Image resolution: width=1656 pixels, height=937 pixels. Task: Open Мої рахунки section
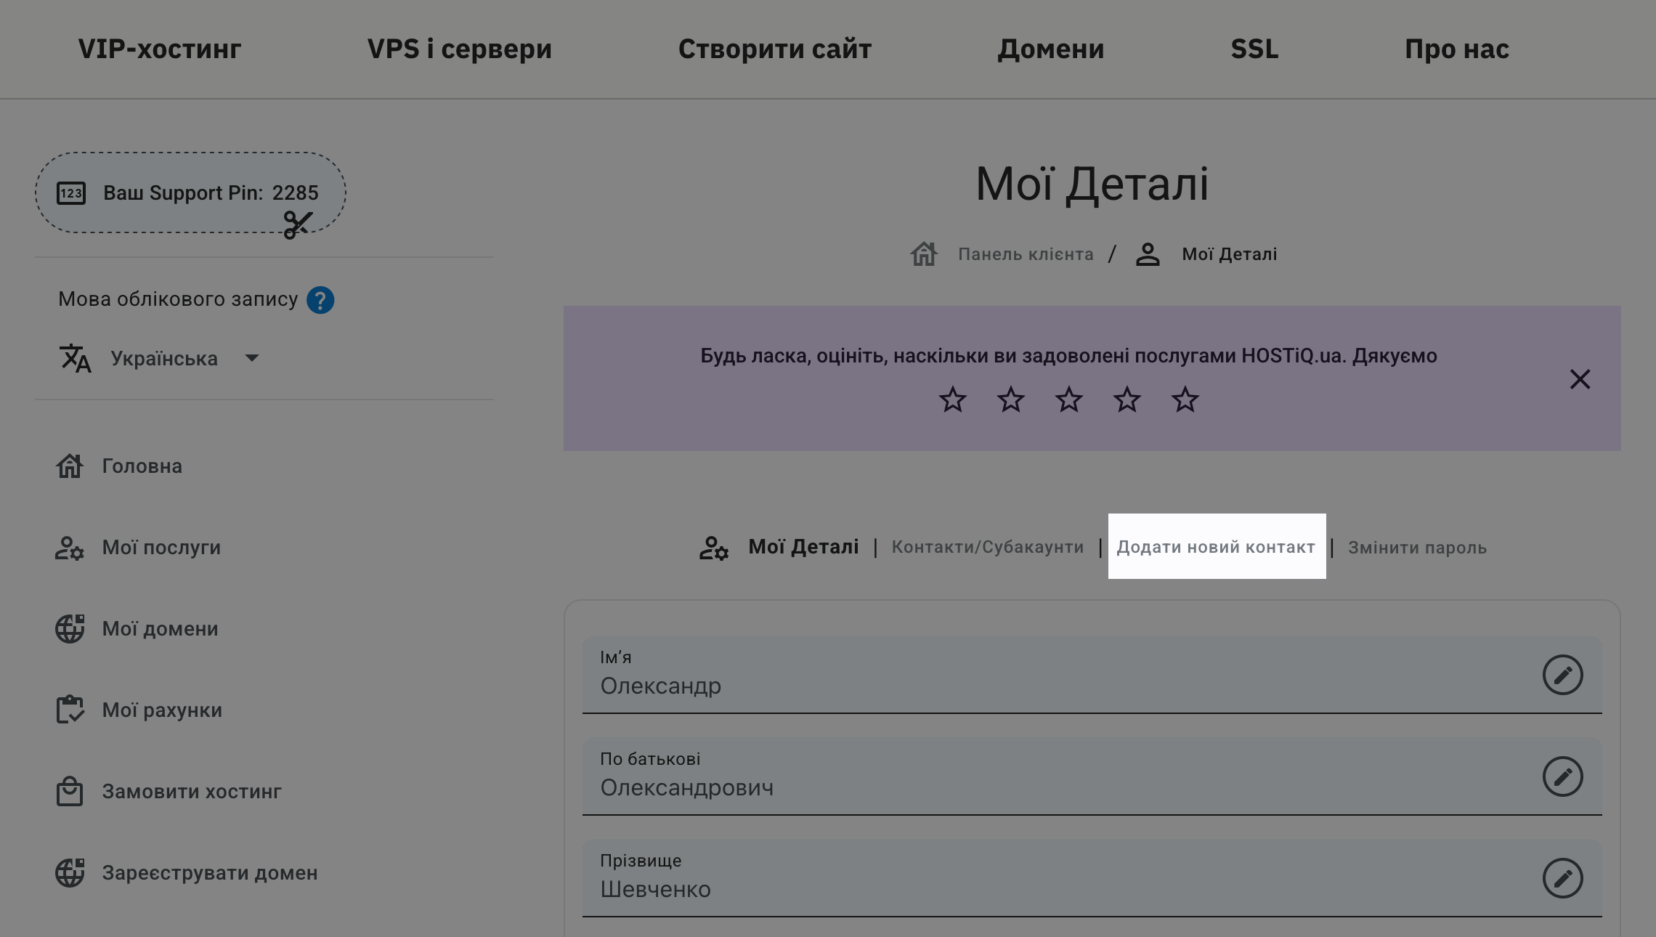pyautogui.click(x=161, y=710)
